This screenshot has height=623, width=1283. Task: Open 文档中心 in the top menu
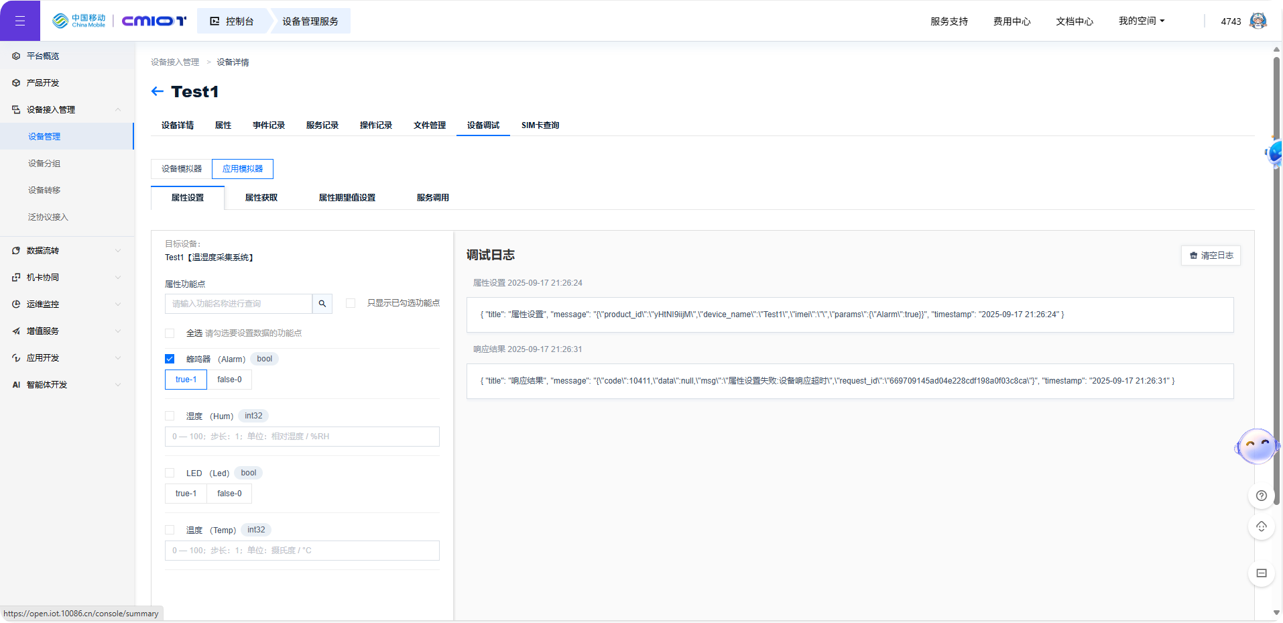tap(1073, 21)
